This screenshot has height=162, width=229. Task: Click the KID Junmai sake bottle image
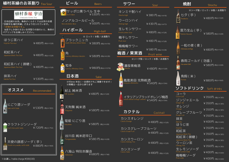(62, 92)
